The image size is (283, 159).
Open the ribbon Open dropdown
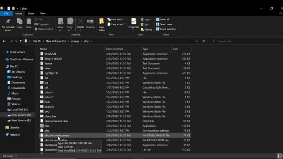pos(146,19)
